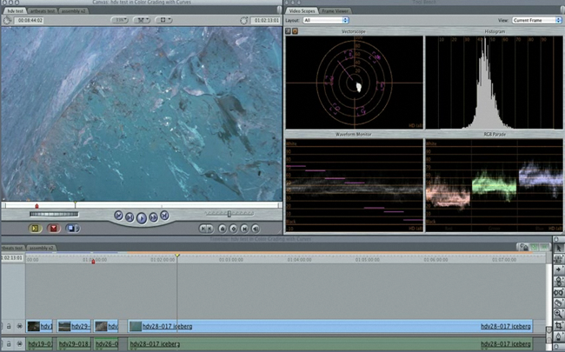
Task: Select the Zoom magnifier tool
Action: click(559, 314)
